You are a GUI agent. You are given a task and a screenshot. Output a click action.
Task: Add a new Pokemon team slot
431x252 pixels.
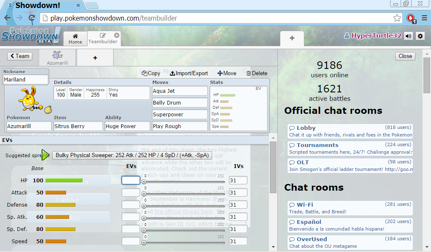pyautogui.click(x=95, y=58)
